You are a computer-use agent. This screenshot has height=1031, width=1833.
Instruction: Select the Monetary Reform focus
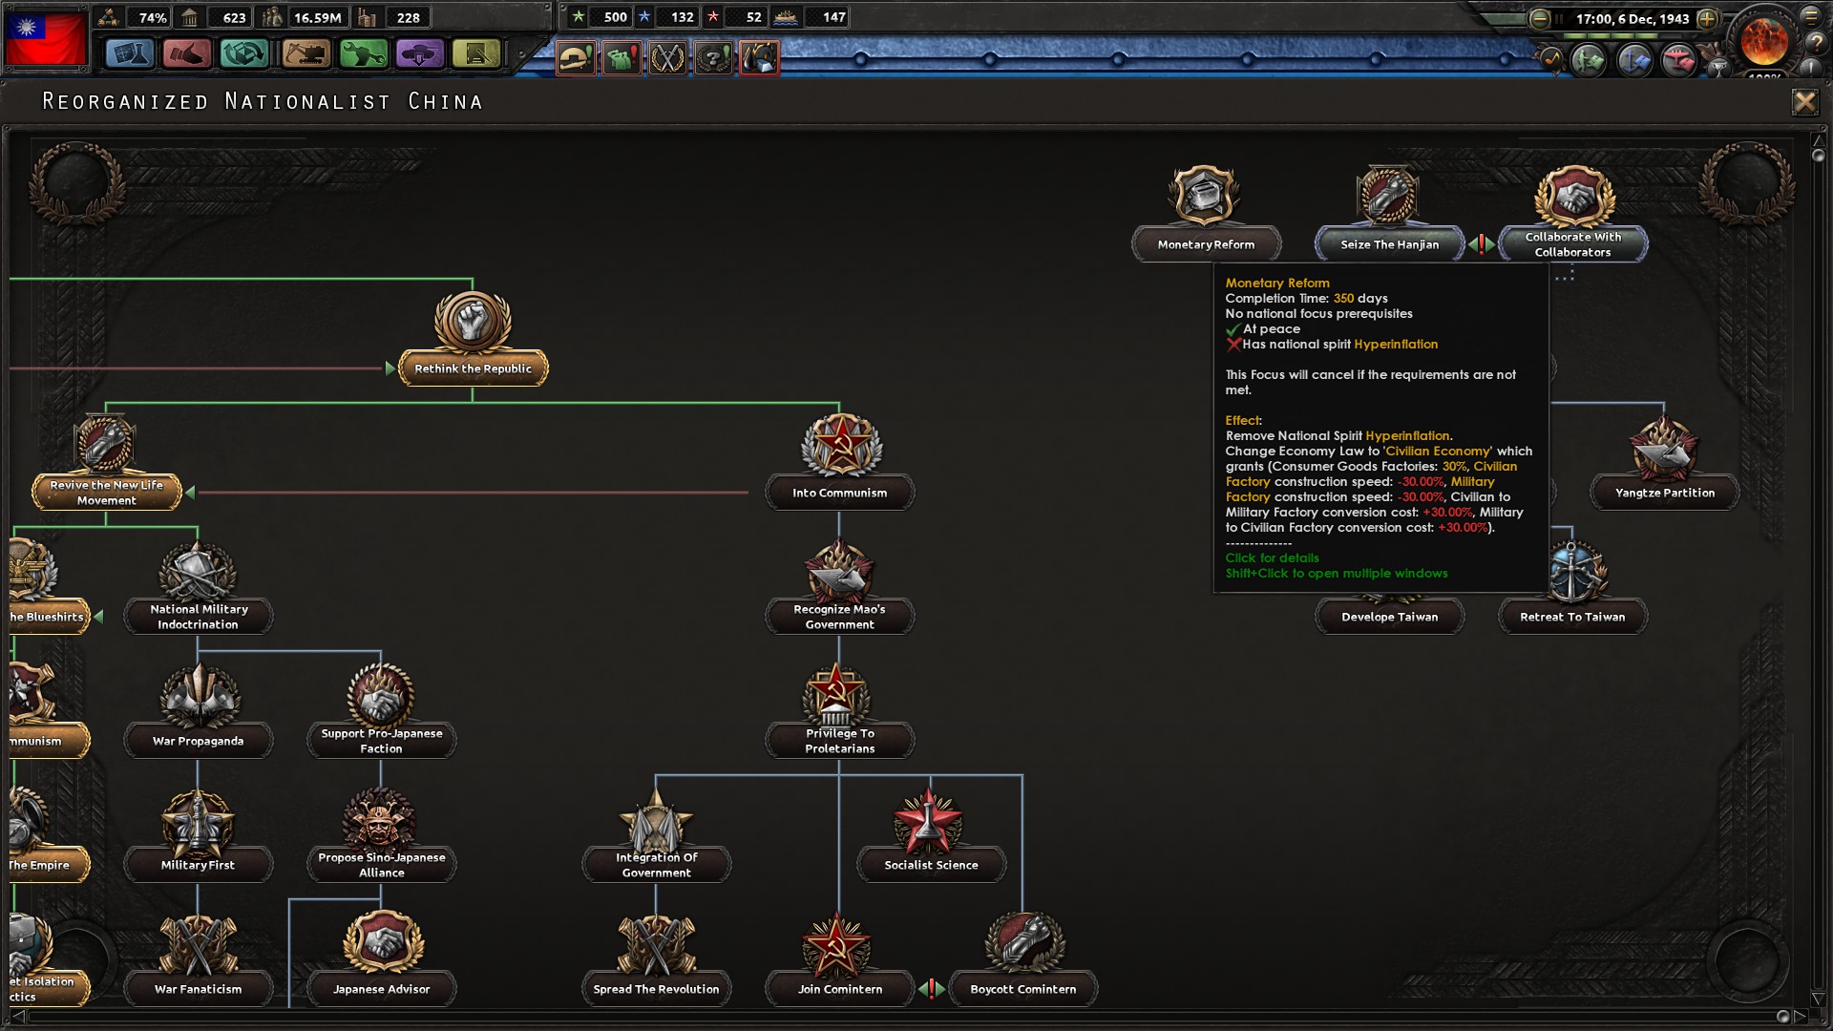point(1206,205)
